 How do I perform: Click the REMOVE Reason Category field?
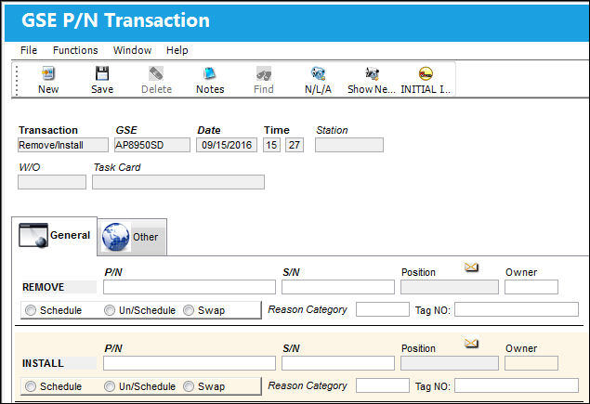pyautogui.click(x=382, y=309)
